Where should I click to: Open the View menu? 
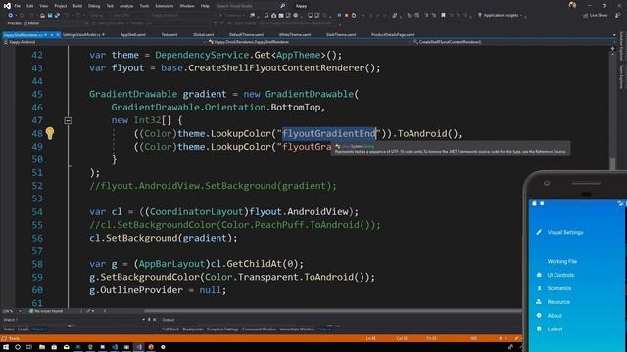point(44,6)
